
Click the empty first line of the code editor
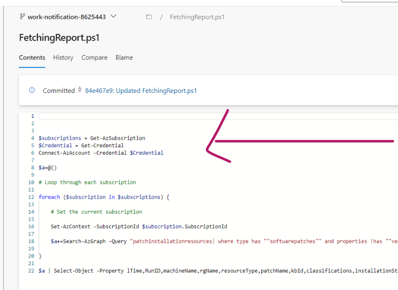tap(218, 116)
